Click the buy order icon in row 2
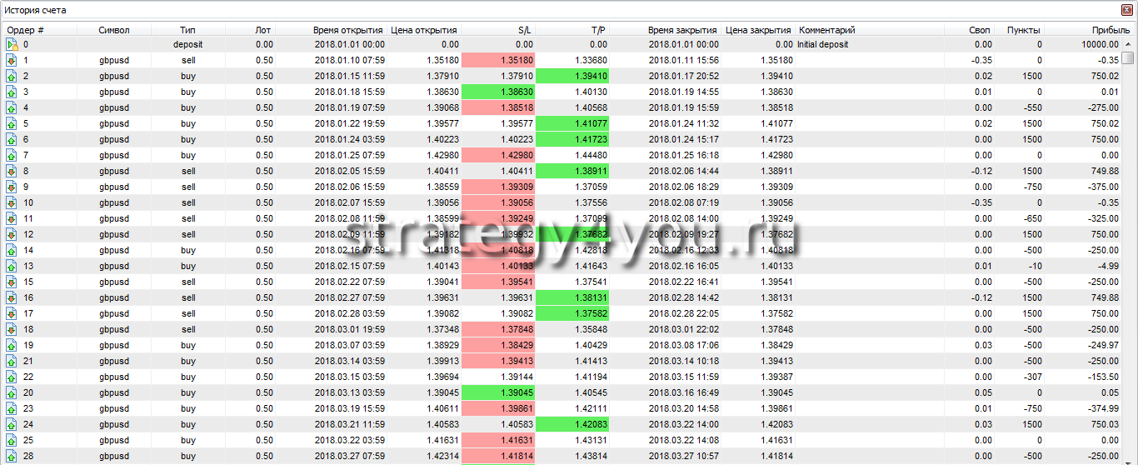This screenshot has height=465, width=1138. [x=12, y=76]
